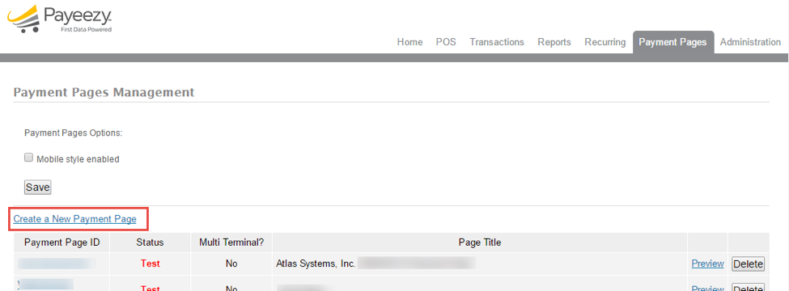Select the Payment Pages tab
789x291 pixels.
point(672,42)
